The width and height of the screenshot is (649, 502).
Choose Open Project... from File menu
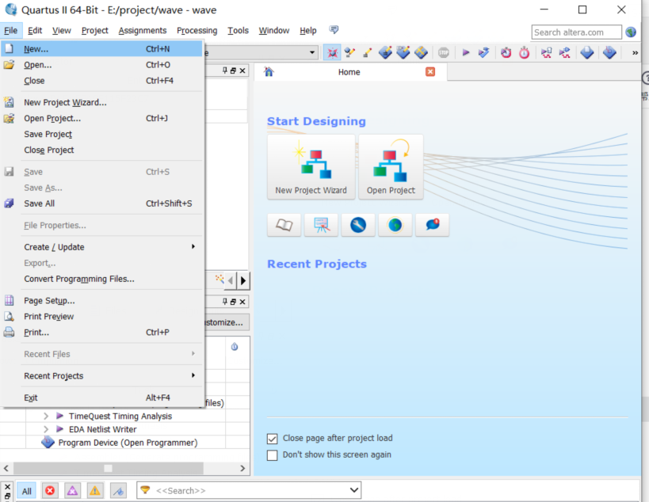point(102,118)
